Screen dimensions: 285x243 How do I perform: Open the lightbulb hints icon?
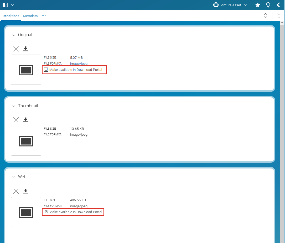click(268, 5)
